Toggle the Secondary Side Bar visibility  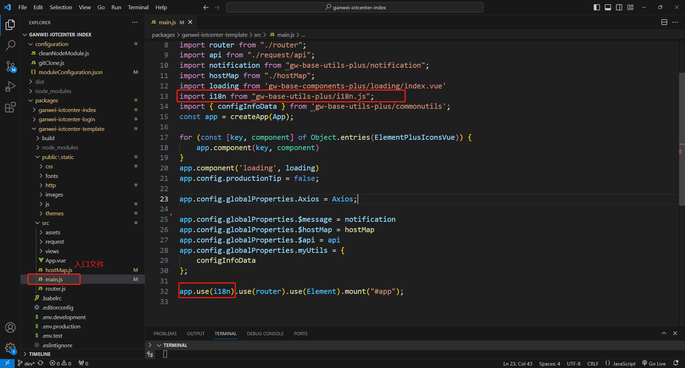(x=619, y=7)
